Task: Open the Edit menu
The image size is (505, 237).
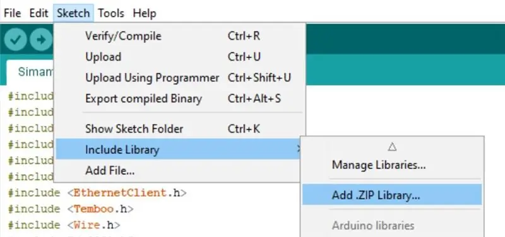Action: coord(39,13)
